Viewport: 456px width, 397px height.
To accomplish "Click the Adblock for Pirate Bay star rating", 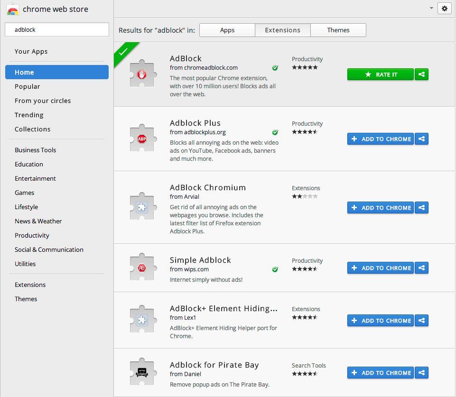I will pos(305,374).
